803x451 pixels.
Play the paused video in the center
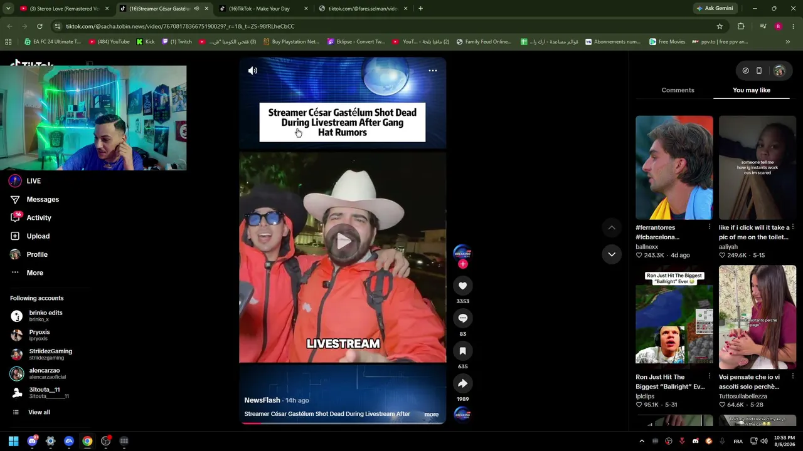pos(343,241)
